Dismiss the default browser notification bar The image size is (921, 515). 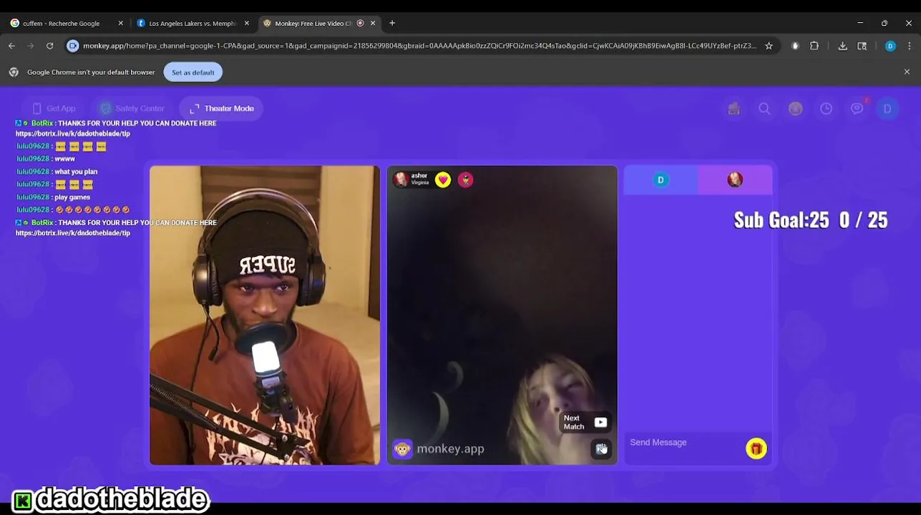(x=907, y=72)
